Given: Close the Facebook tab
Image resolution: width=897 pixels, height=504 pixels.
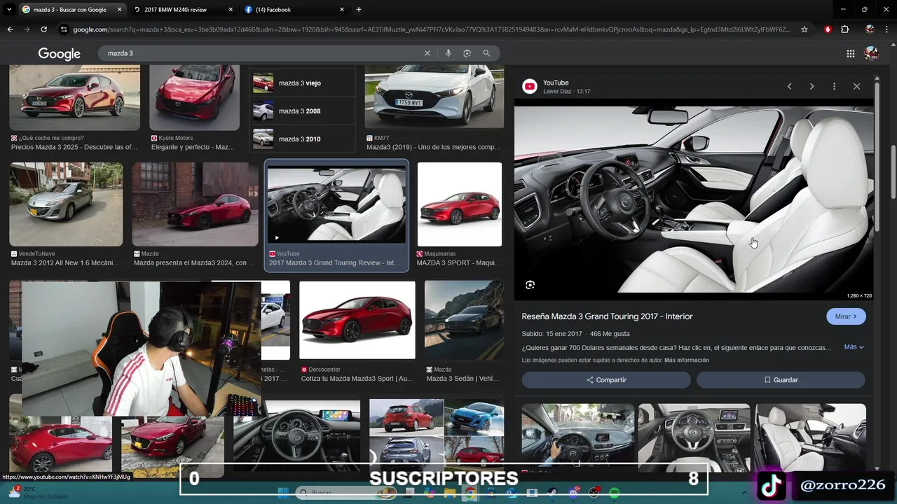Looking at the screenshot, I should [342, 10].
